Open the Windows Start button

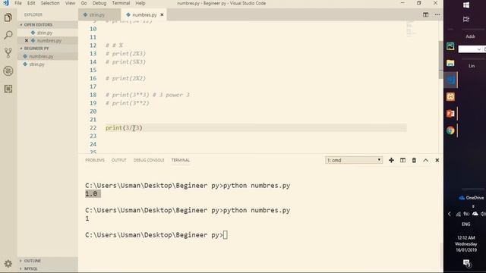point(465,5)
